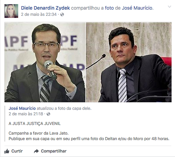Click "atualizou a foto da capa dele" text

(64, 108)
